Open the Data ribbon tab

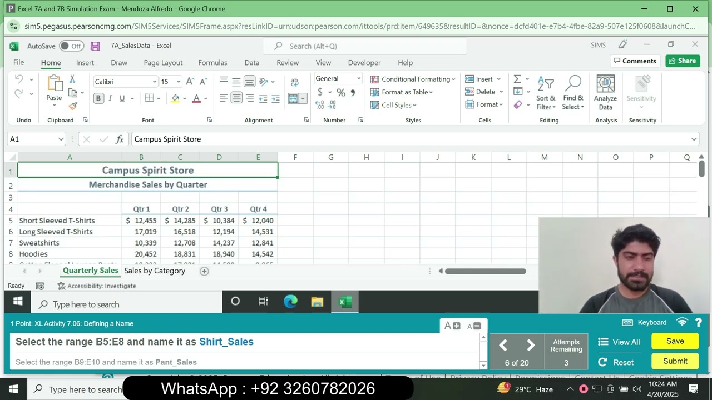252,63
